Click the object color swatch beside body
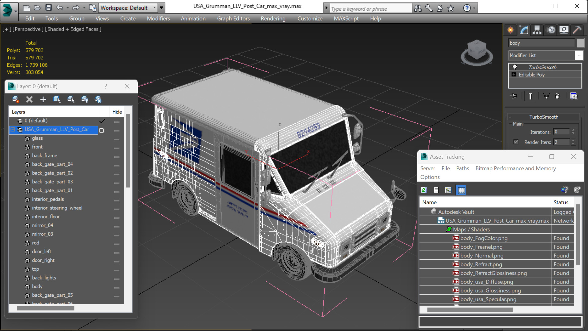Screen dimensions: 588x331 (580, 43)
